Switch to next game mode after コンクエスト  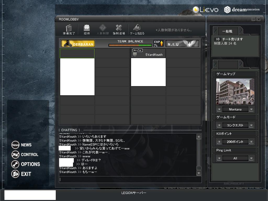251,125
